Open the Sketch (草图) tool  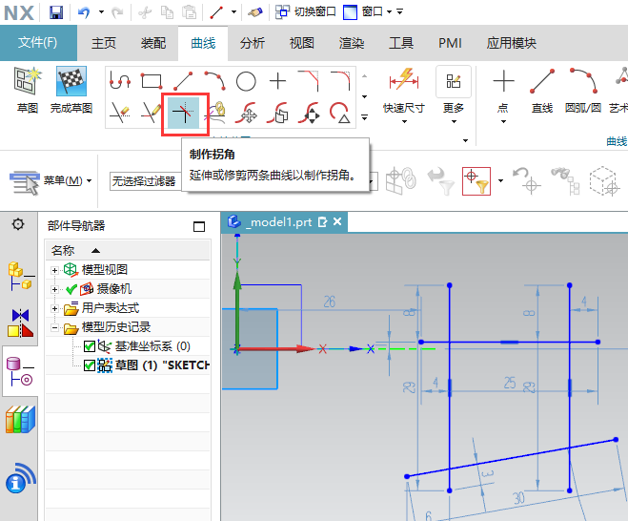click(28, 91)
